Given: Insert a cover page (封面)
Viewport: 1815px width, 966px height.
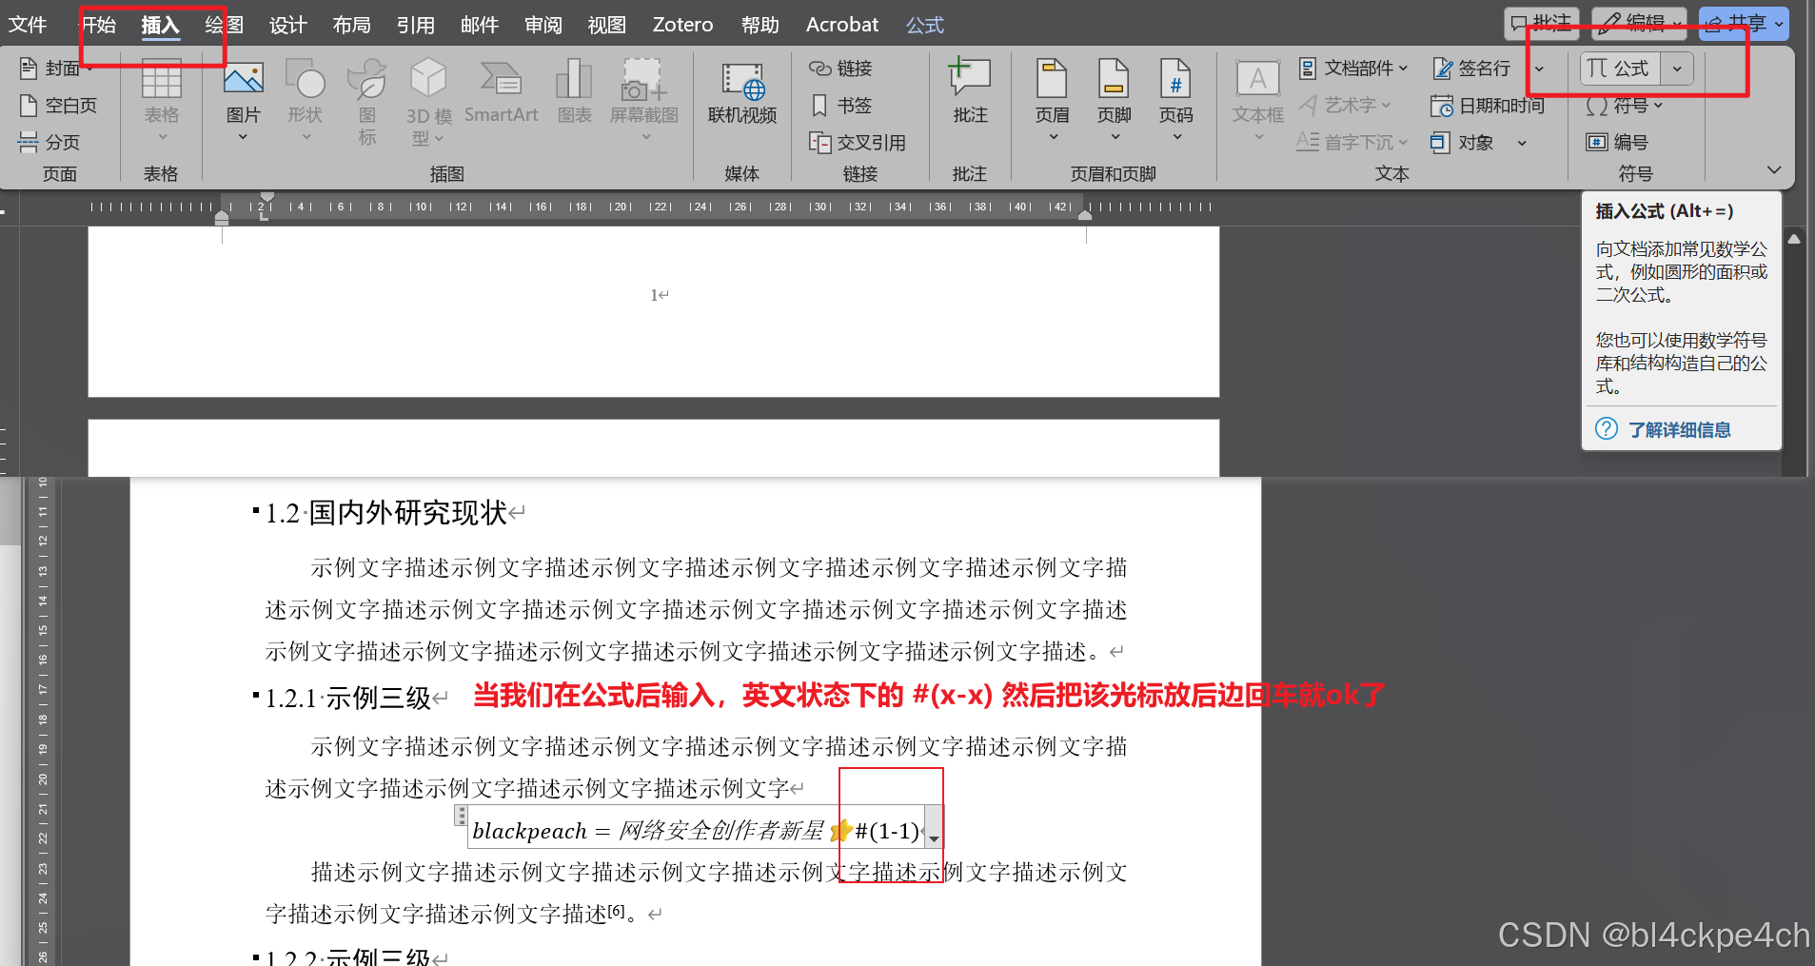Looking at the screenshot, I should [55, 69].
